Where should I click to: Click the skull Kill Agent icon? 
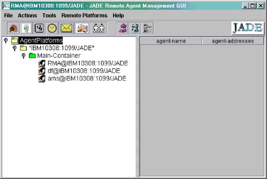click(26, 28)
